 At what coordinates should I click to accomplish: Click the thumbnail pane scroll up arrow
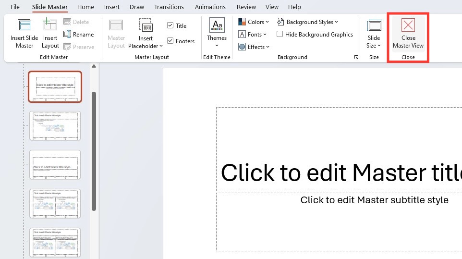(x=94, y=66)
